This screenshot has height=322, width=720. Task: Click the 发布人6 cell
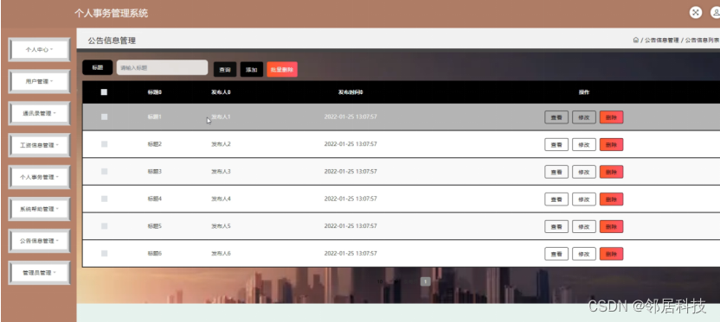pyautogui.click(x=221, y=253)
